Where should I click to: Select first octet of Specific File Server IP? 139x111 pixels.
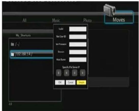click(59, 73)
